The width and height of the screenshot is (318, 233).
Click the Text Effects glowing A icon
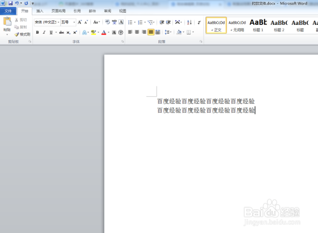pyautogui.click(x=85, y=32)
